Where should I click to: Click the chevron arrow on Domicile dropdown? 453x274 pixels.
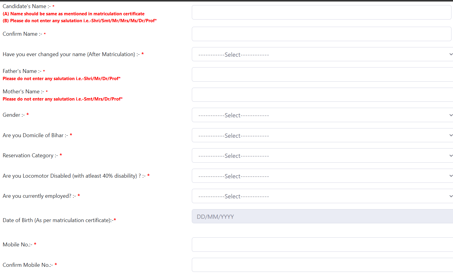coord(451,135)
